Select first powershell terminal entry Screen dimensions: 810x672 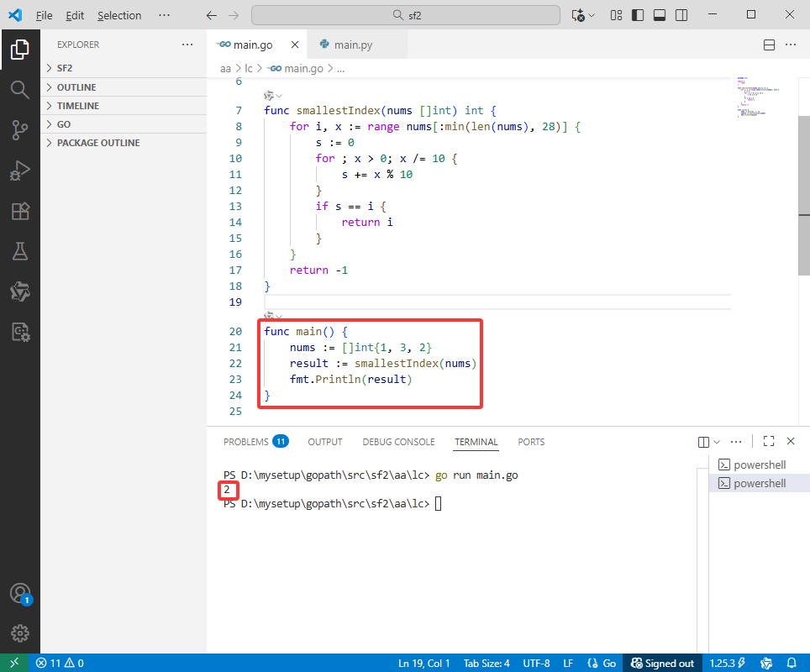(x=759, y=465)
